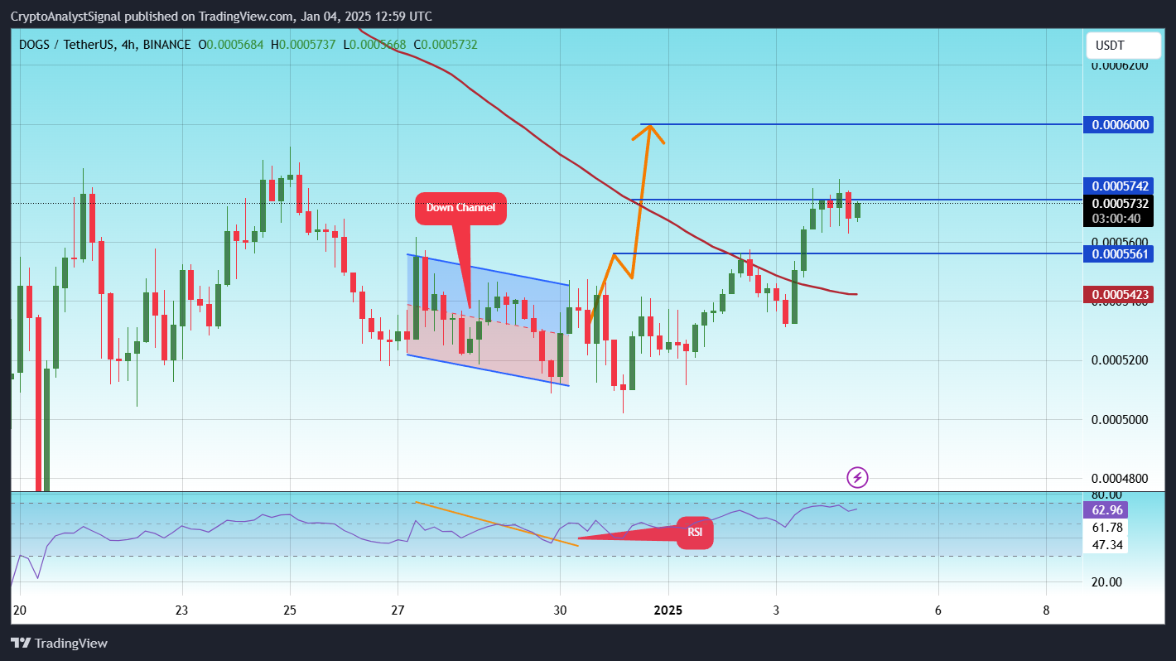Open the USDT currency selector

tap(1121, 46)
